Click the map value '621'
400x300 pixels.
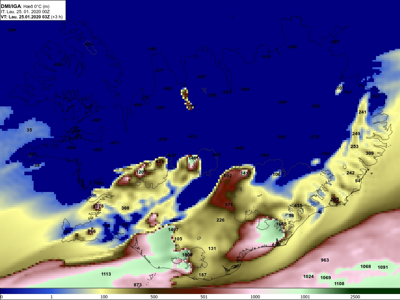160,162
